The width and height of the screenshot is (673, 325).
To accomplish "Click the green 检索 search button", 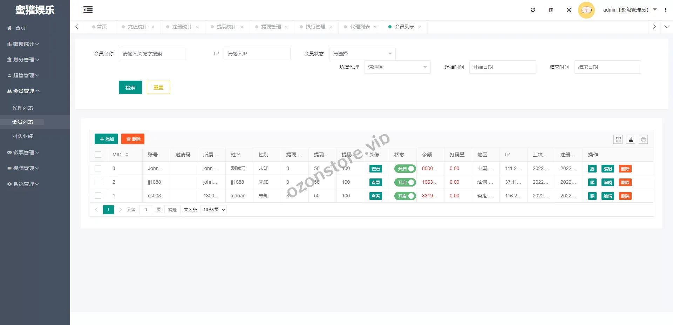I will (x=130, y=87).
